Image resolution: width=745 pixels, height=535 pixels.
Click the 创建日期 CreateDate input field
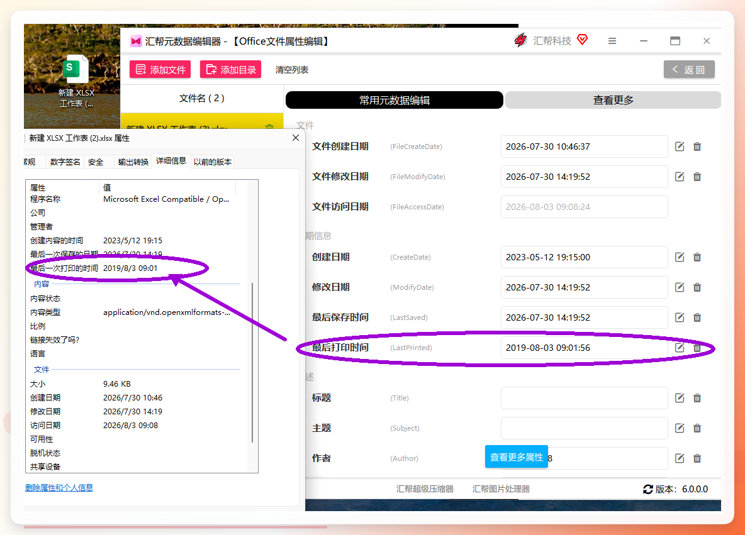point(584,257)
